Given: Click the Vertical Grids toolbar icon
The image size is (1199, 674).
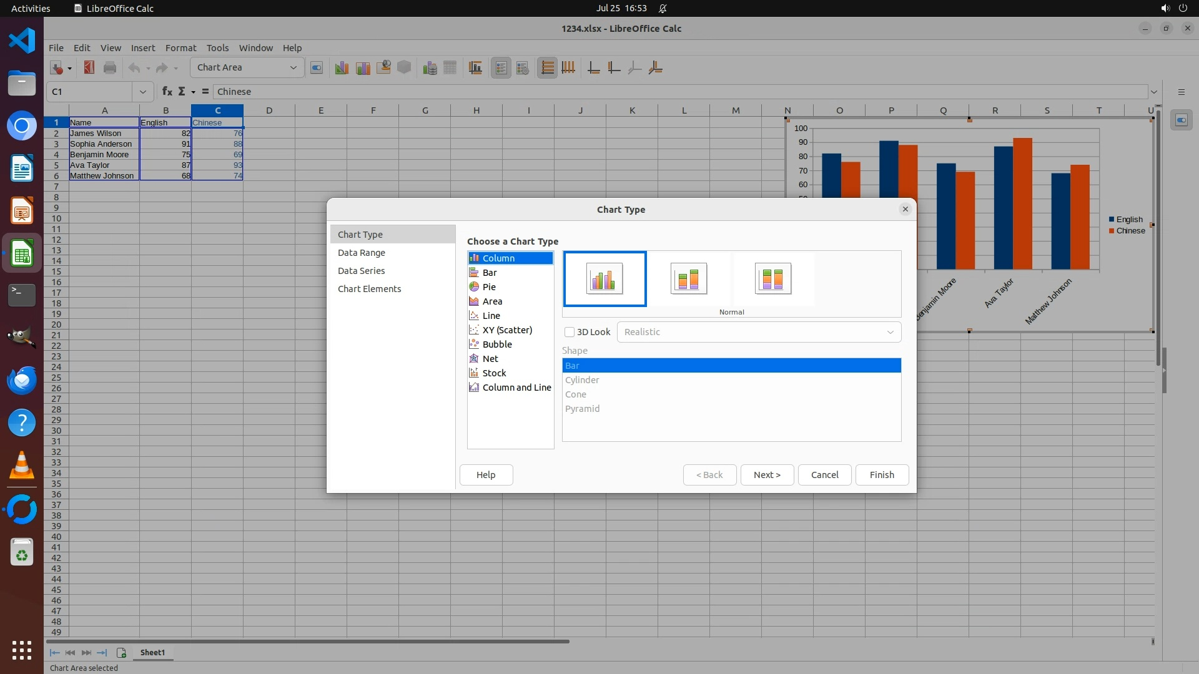Looking at the screenshot, I should coord(568,68).
